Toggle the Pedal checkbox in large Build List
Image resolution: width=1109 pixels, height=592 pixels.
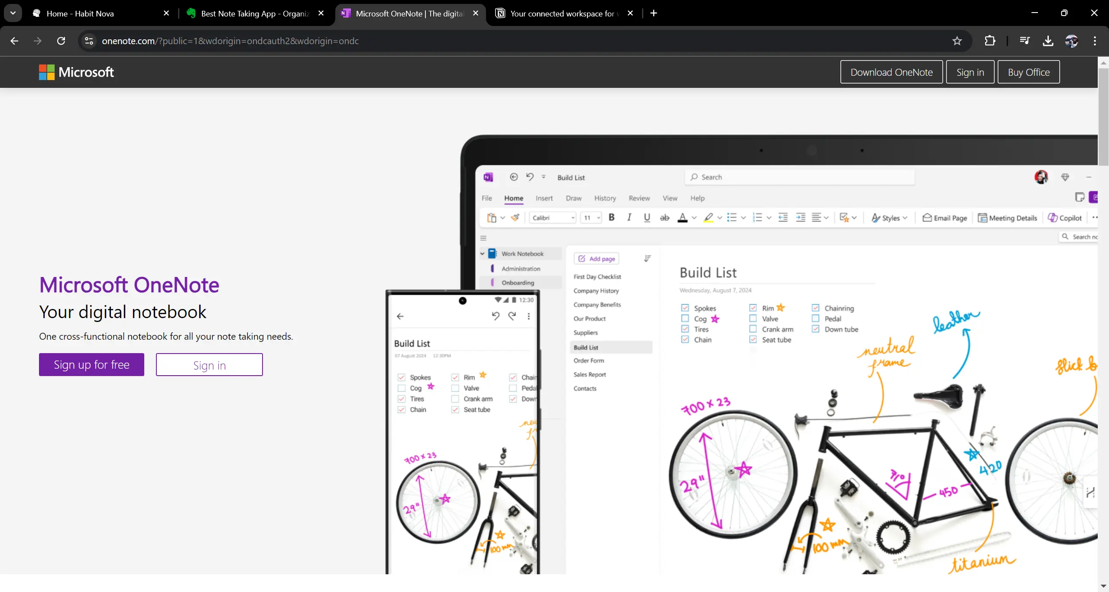click(815, 319)
